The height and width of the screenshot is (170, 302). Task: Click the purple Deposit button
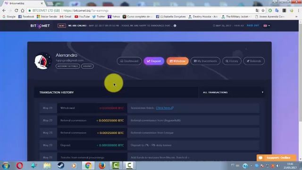coord(154,61)
